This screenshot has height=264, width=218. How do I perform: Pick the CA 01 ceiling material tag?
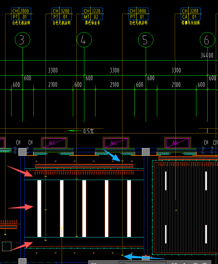[x=191, y=14]
